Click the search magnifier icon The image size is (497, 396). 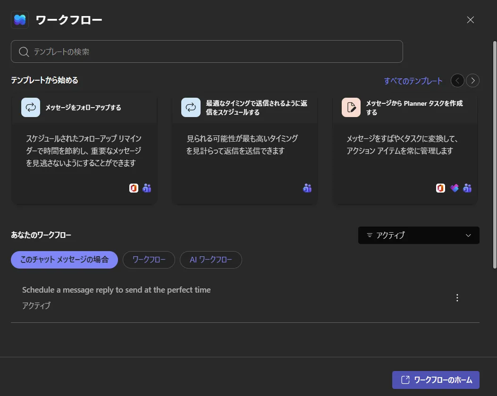[24, 51]
